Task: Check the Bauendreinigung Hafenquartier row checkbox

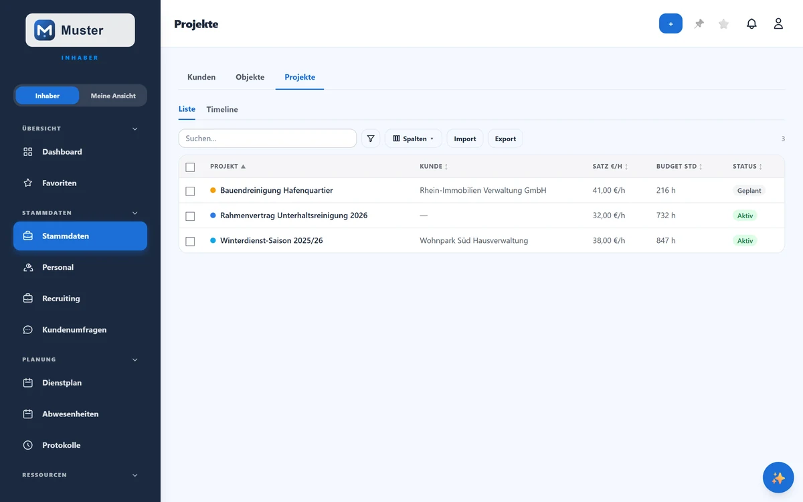Action: tap(190, 191)
